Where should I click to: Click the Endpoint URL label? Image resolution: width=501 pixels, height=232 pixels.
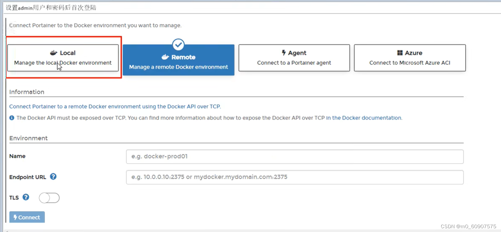(x=28, y=177)
